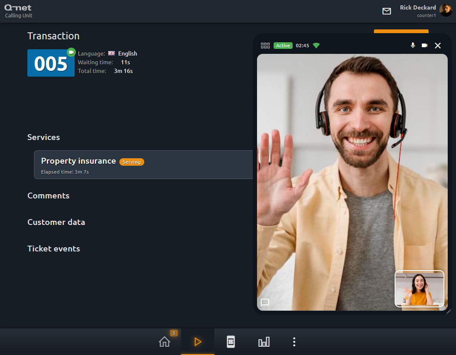Open the statistics bar chart icon

264,342
